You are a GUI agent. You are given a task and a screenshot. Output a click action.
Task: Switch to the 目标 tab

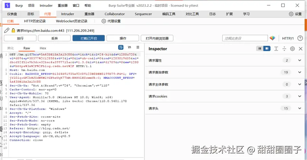31,14
